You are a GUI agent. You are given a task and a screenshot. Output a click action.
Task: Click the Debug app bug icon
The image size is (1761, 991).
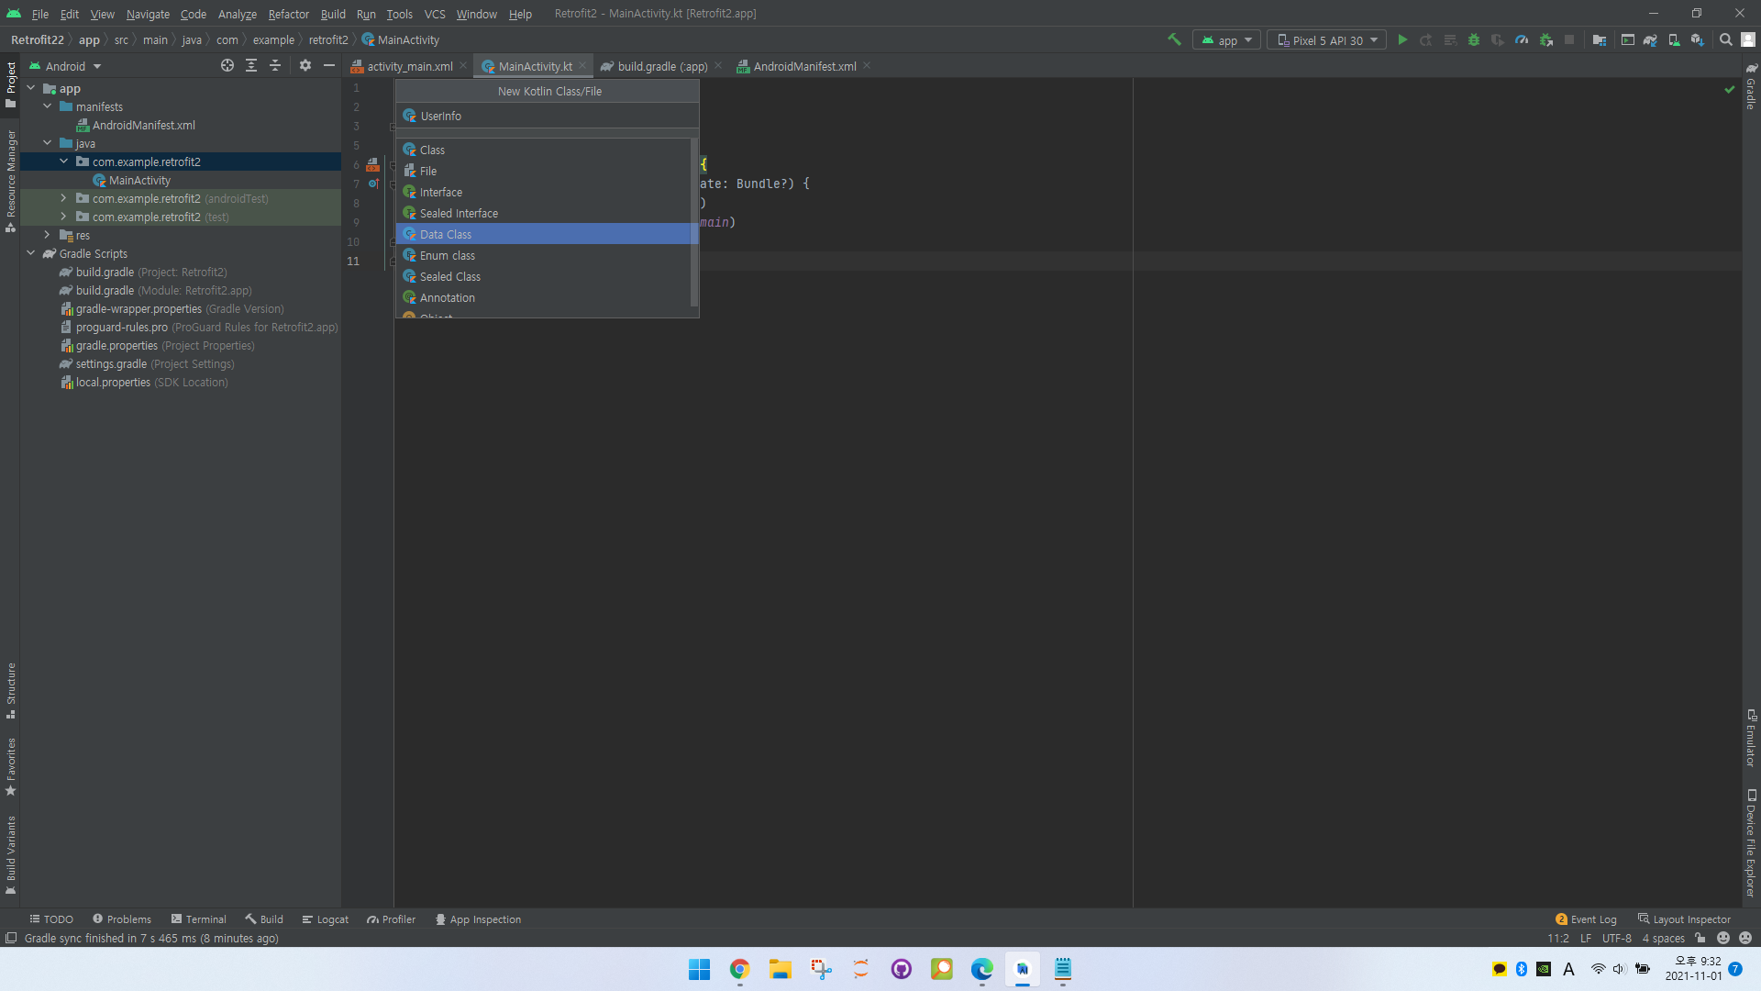coord(1474,39)
